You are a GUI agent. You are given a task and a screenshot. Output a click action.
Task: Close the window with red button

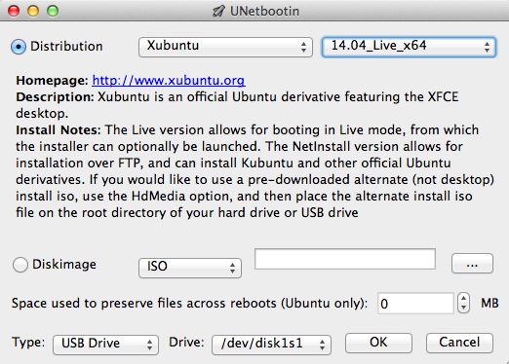pyautogui.click(x=14, y=11)
